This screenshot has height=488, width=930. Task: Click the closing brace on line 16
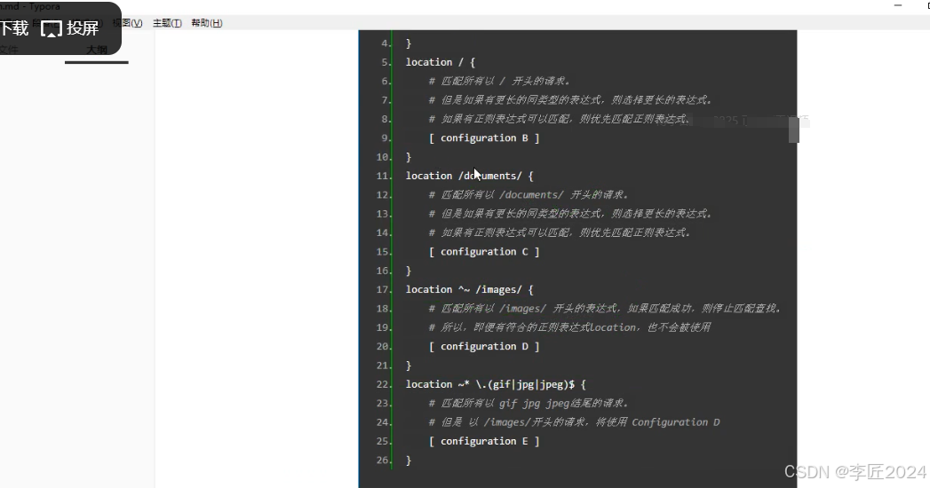click(x=408, y=271)
